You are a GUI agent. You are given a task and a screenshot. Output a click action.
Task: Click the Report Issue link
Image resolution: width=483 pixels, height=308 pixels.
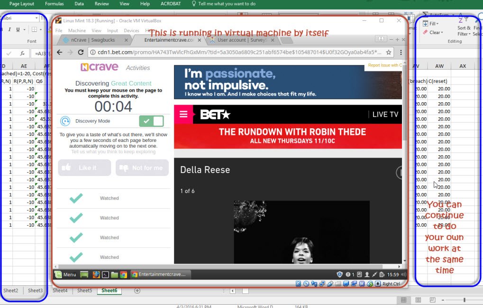385,65
